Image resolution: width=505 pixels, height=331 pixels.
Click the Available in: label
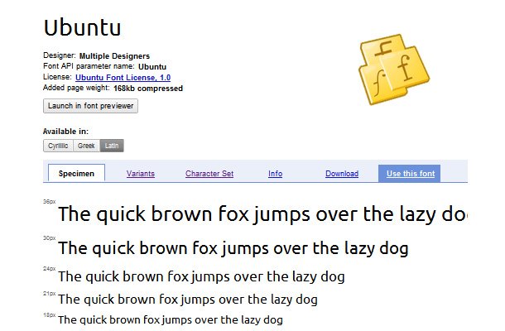(65, 132)
